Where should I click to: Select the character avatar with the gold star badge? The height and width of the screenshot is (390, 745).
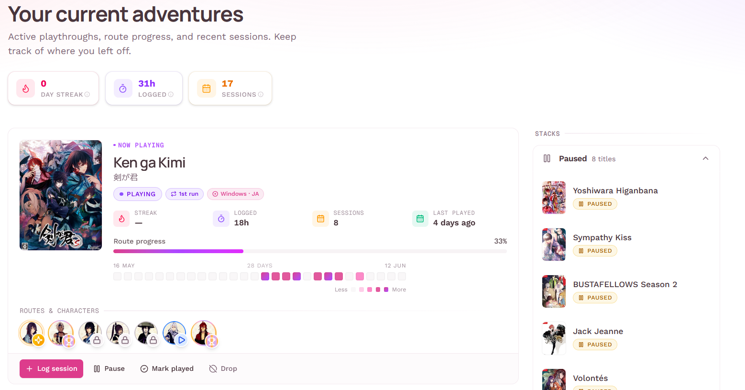coord(32,333)
